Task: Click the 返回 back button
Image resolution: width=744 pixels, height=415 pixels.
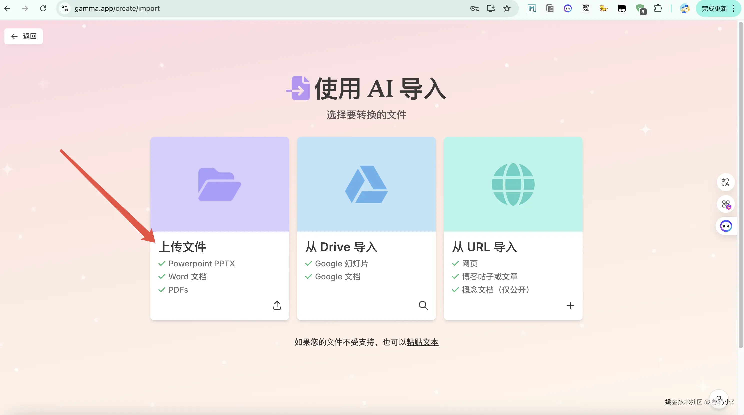Action: pyautogui.click(x=24, y=36)
